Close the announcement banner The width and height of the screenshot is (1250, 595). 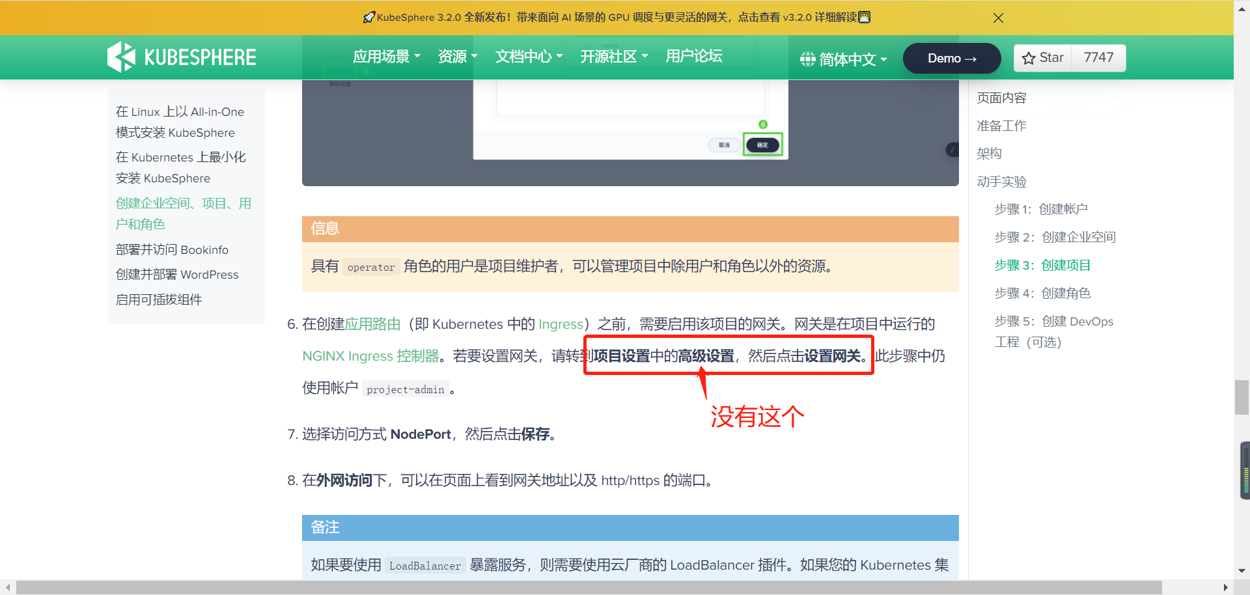point(998,18)
